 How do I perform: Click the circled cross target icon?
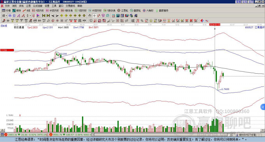pos(53,21)
